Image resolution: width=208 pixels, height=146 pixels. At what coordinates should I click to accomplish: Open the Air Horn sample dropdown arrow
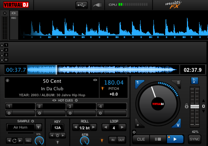point(39,127)
